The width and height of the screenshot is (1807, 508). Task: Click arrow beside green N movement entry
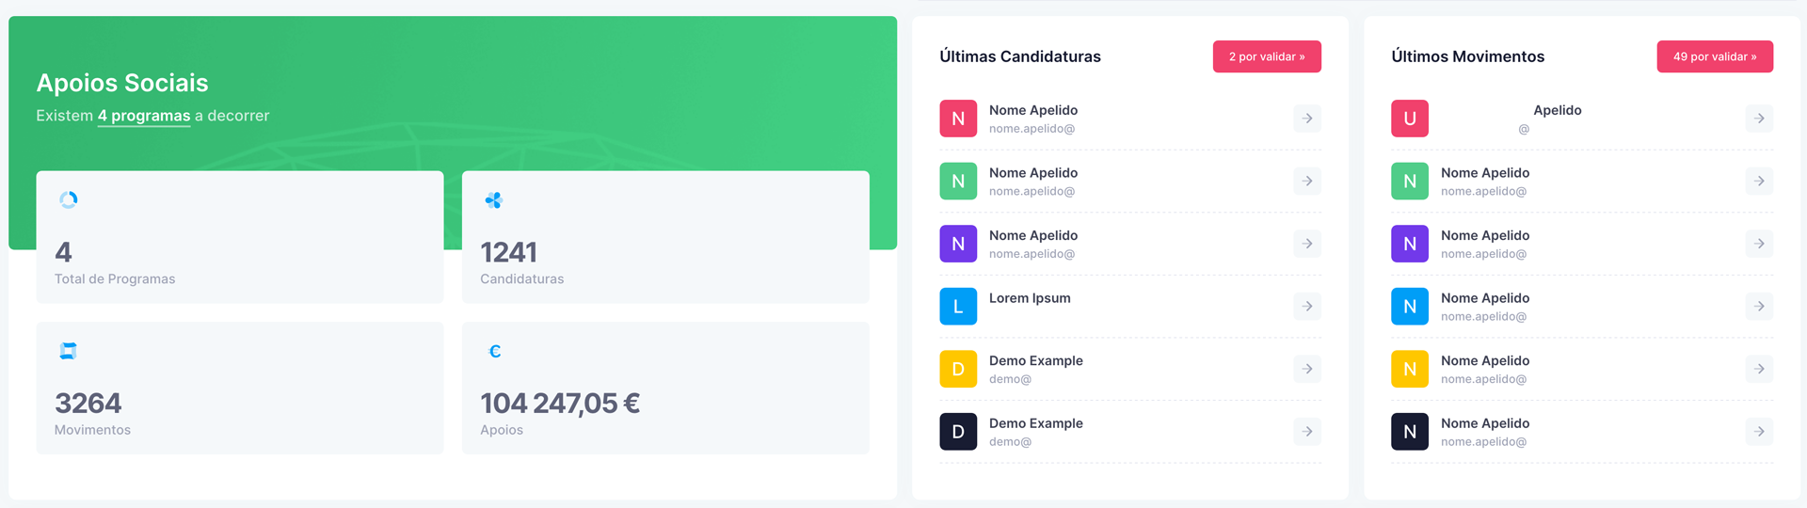[x=1759, y=182]
